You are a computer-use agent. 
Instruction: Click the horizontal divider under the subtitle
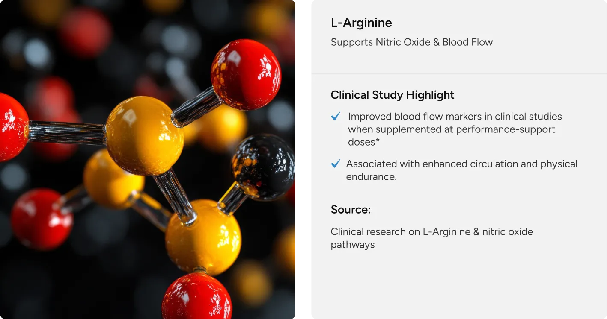458,74
